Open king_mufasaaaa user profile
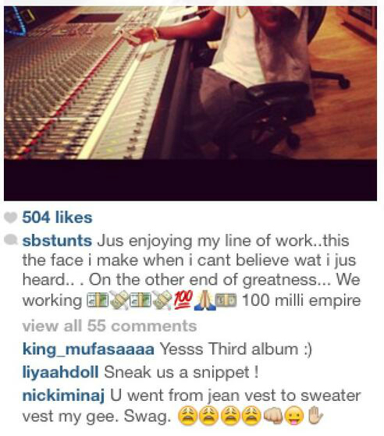Screen dimensions: 384x436 (x=88, y=349)
